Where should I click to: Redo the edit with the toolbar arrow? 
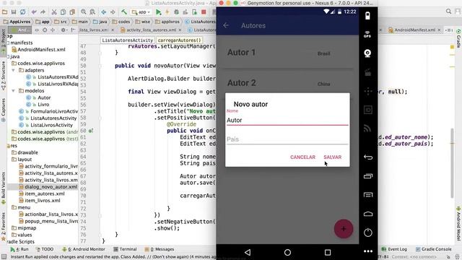43,12
